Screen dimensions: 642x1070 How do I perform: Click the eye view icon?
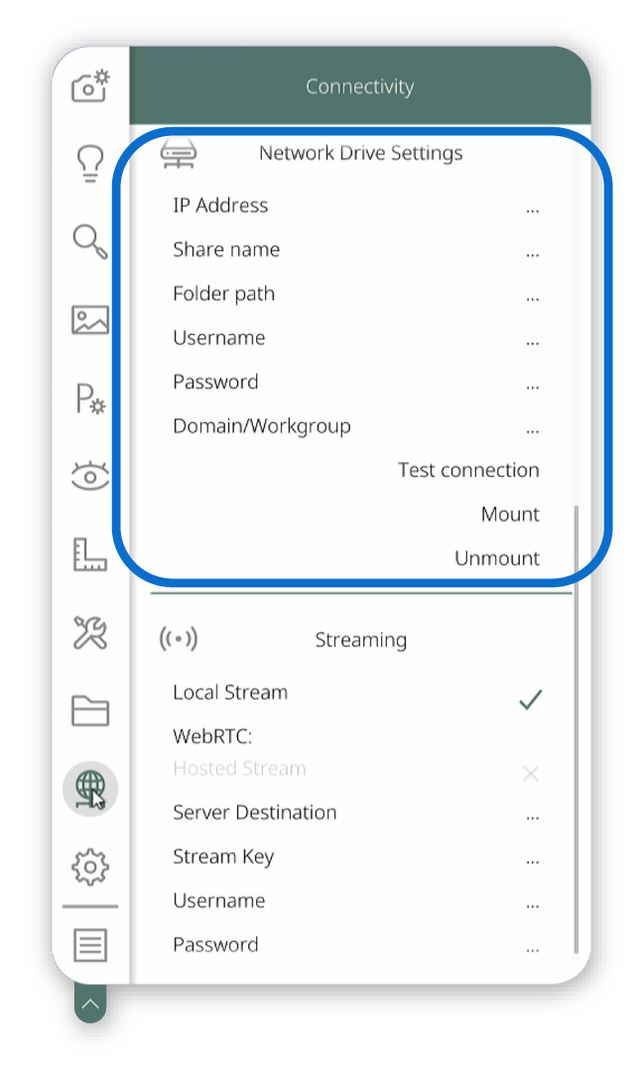point(90,476)
